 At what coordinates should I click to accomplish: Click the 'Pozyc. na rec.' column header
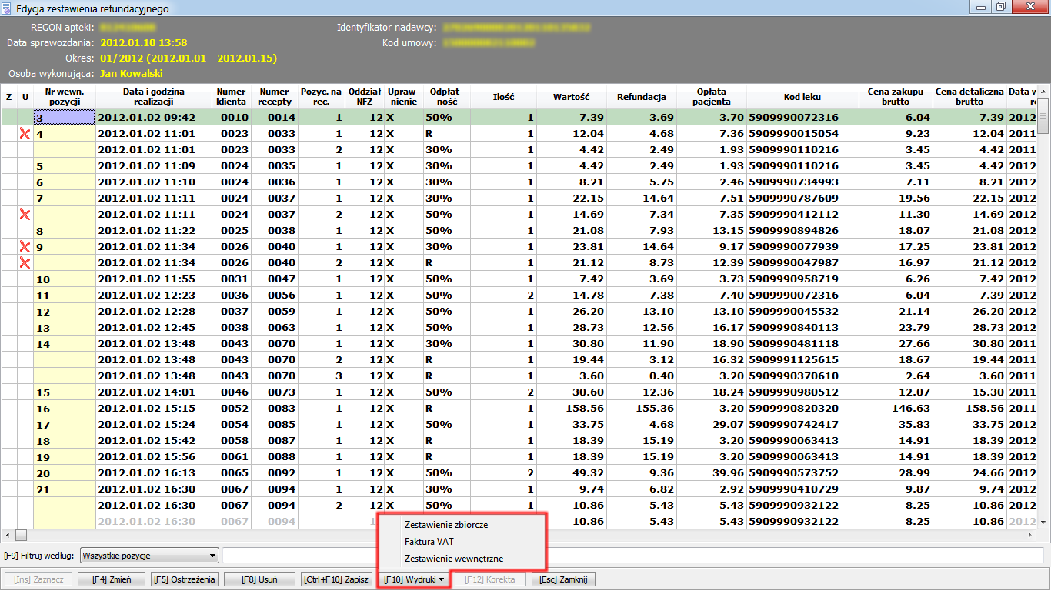coord(322,96)
